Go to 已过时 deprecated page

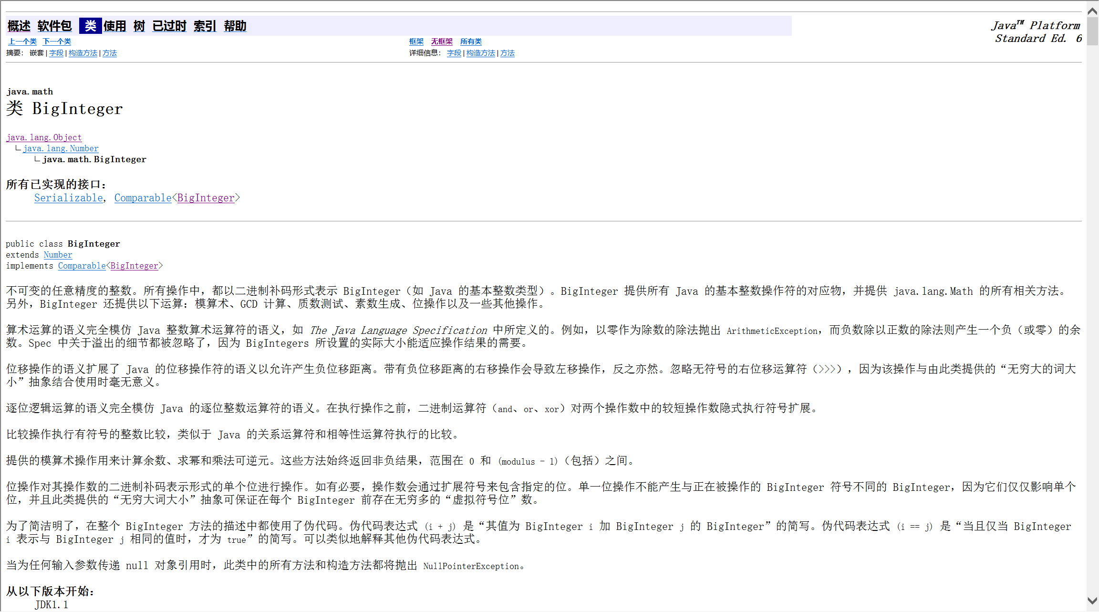(169, 26)
